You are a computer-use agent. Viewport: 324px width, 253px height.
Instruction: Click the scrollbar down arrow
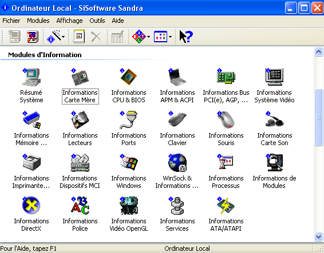tap(319, 236)
